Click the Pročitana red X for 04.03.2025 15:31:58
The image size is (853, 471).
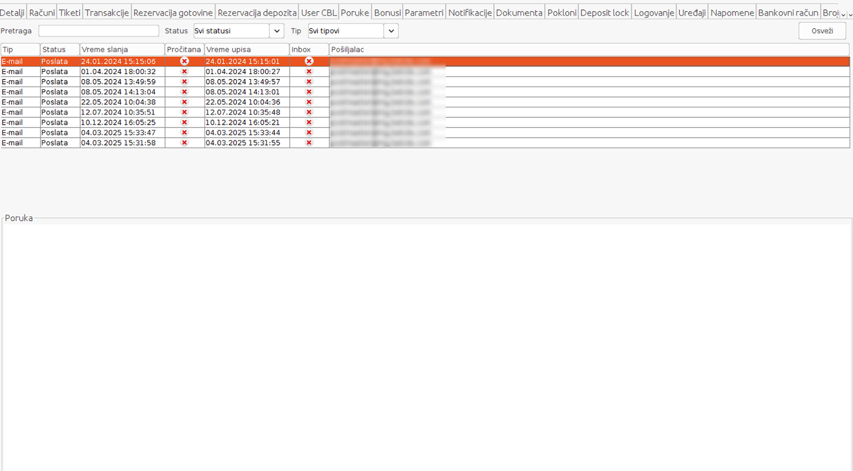pos(184,143)
